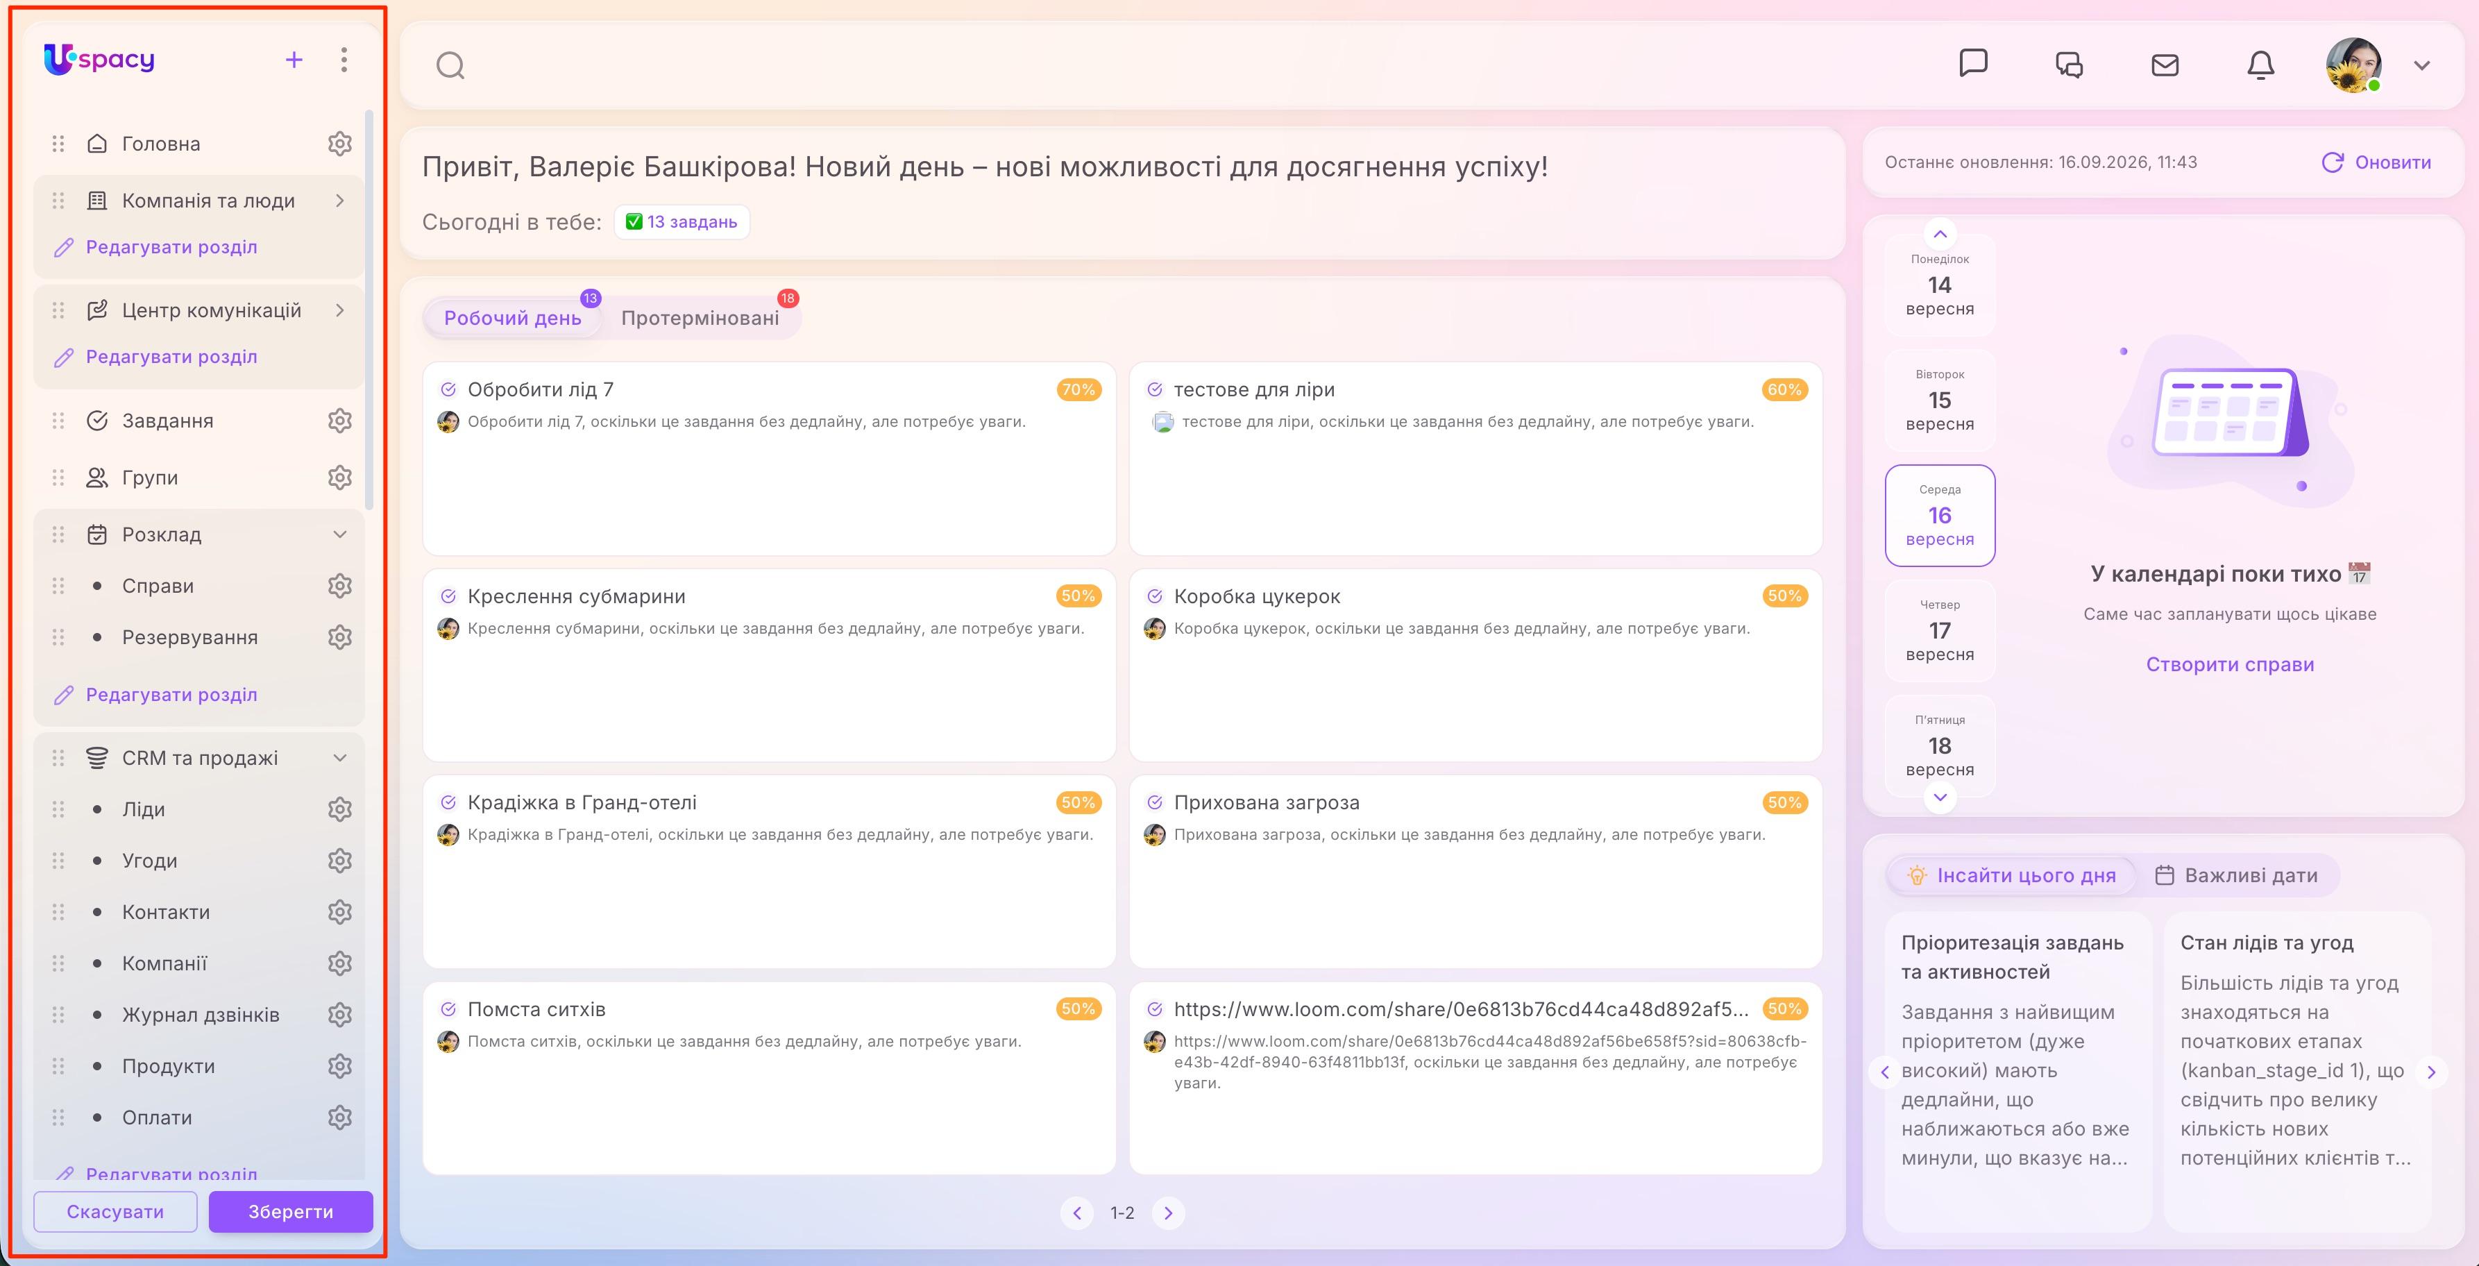2479x1266 pixels.
Task: Go to previous page of tasks
Action: (1077, 1213)
